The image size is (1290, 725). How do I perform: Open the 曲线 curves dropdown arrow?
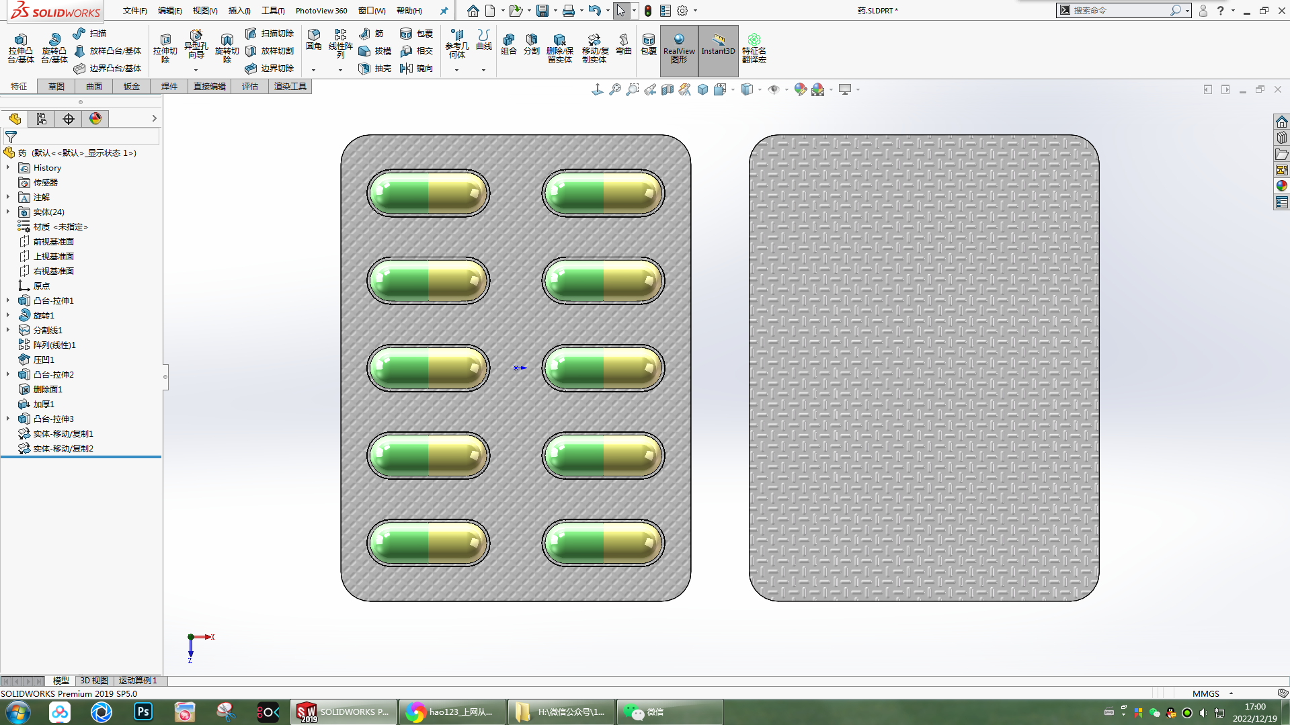coord(483,70)
